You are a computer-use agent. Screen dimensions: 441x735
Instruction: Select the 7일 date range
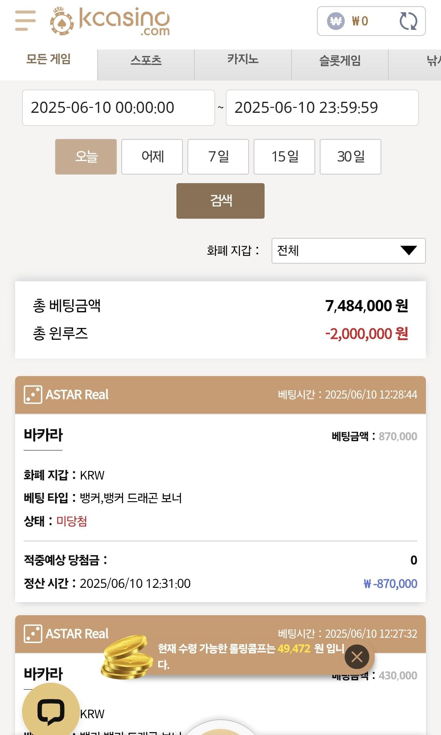point(218,157)
